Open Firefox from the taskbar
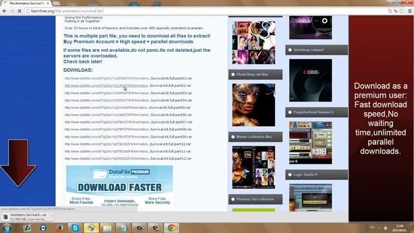This screenshot has width=414, height=233. pyautogui.click(x=59, y=228)
